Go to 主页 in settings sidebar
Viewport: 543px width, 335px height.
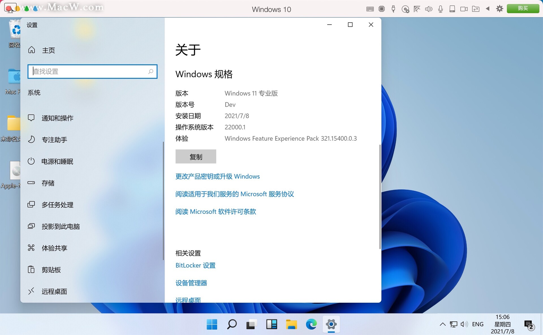tap(48, 50)
